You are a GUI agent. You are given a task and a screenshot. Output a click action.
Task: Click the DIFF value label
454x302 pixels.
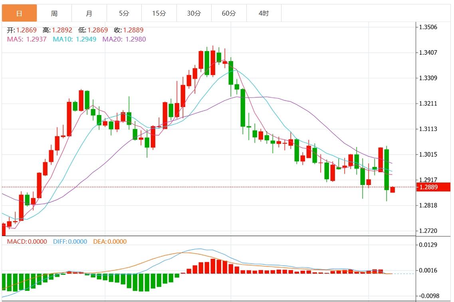click(x=70, y=242)
